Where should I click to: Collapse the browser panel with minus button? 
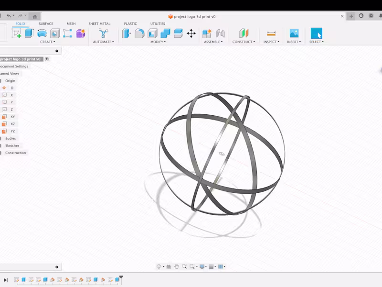coord(57,51)
